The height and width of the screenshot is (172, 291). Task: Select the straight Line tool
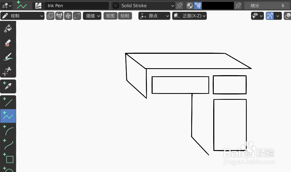point(8,102)
